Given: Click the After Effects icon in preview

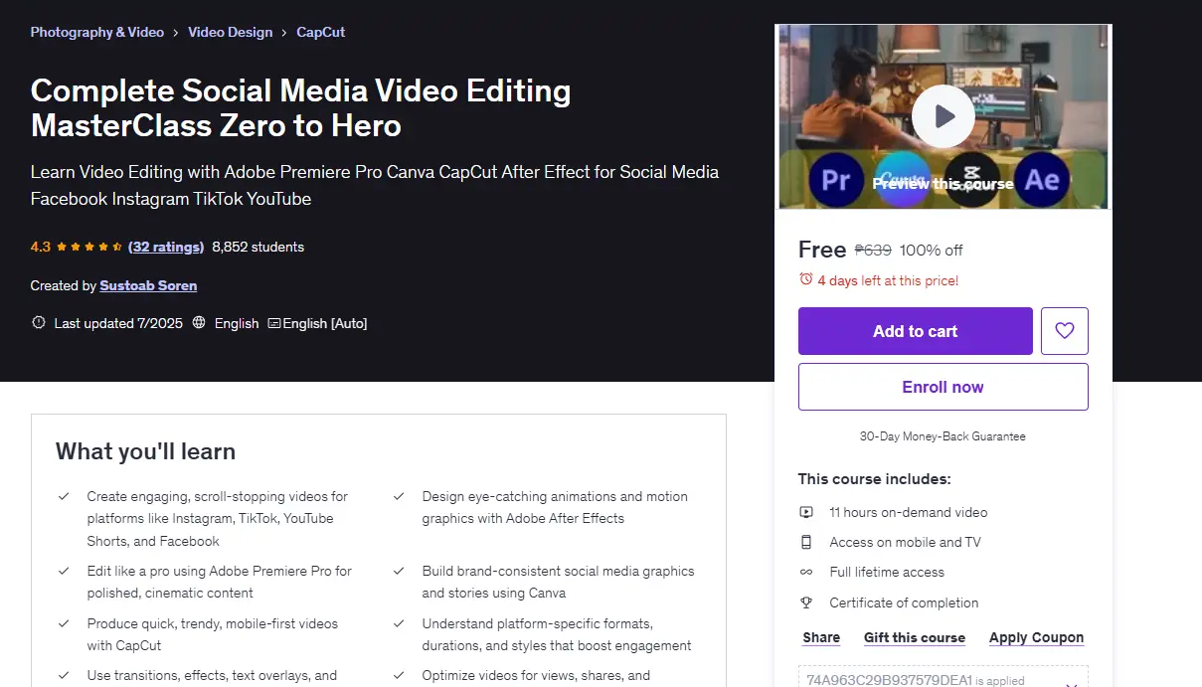Looking at the screenshot, I should [x=1042, y=179].
